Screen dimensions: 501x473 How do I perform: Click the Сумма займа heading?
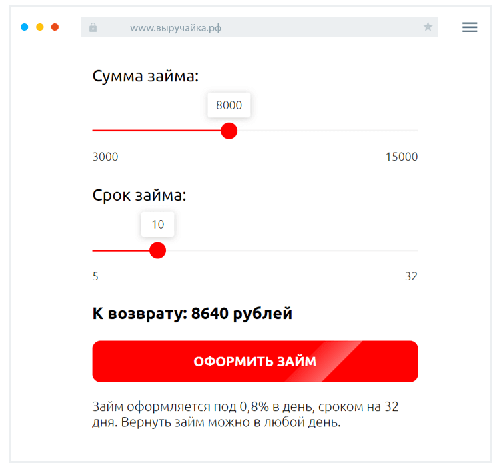tap(145, 76)
